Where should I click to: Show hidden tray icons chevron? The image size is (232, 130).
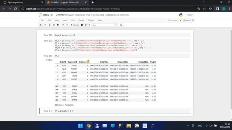(x=188, y=126)
